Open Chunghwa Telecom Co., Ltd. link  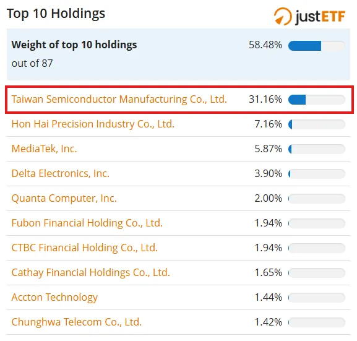(77, 322)
